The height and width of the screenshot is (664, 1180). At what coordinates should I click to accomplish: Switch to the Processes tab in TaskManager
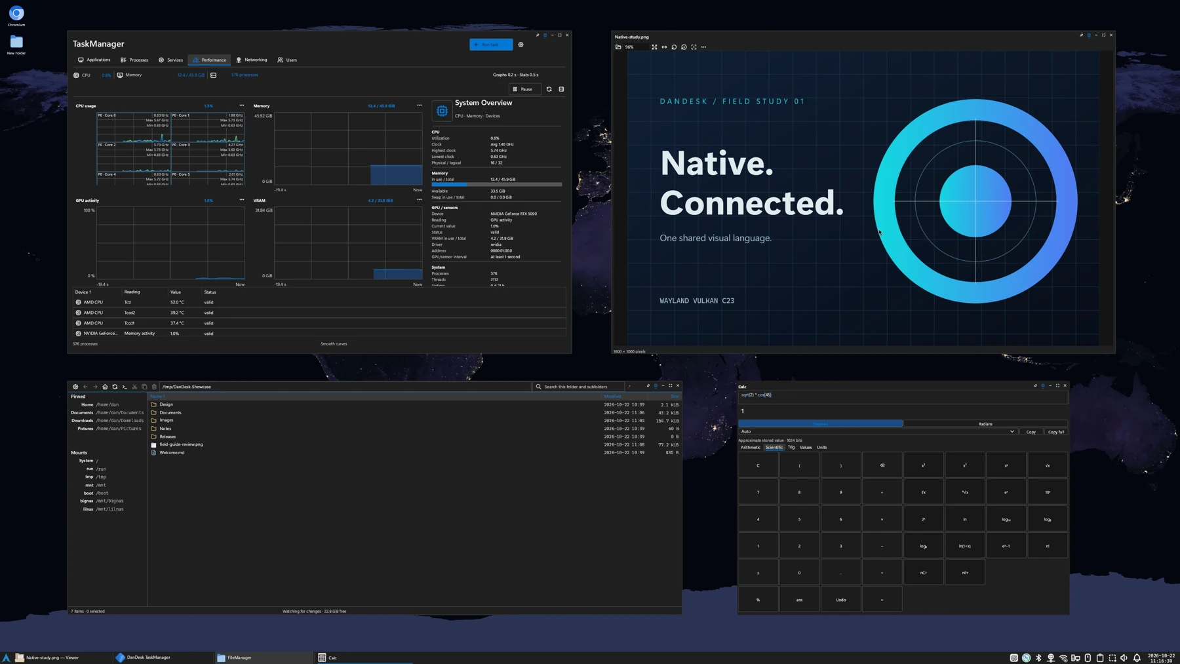pyautogui.click(x=134, y=60)
